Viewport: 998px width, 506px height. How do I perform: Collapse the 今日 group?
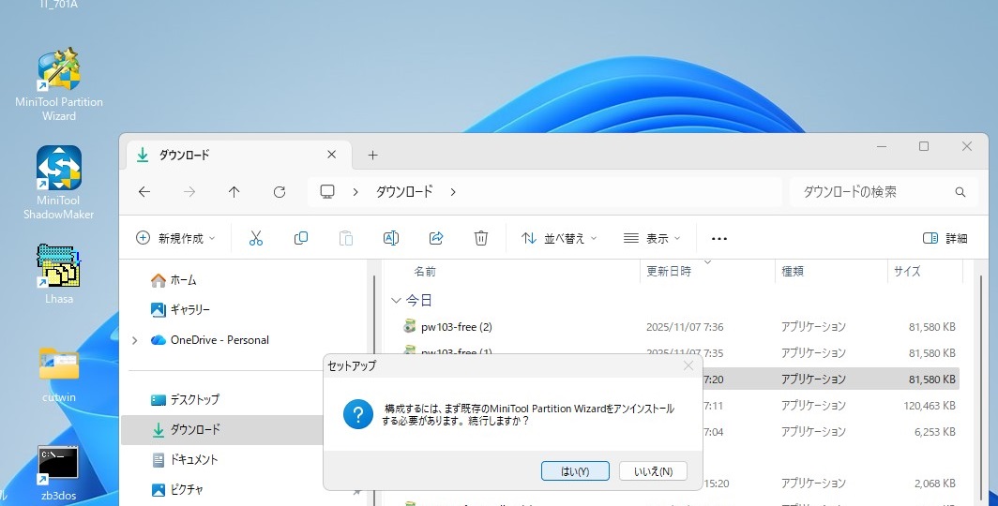pos(396,301)
